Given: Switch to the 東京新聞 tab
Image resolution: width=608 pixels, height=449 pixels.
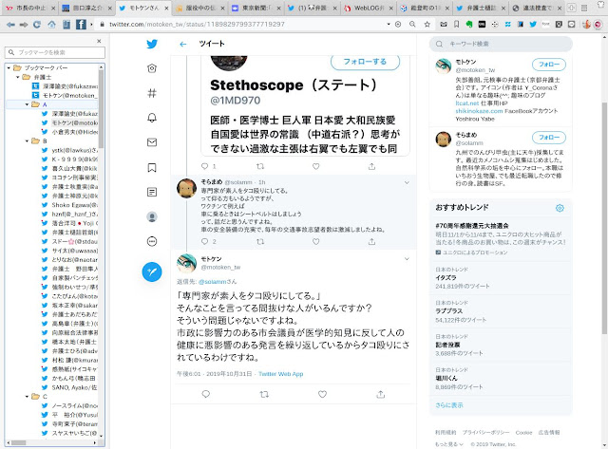Looking at the screenshot, I should tap(256, 8).
